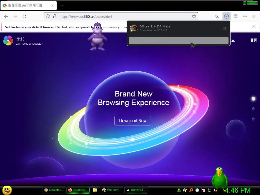Open a new tab with the plus button

click(x=62, y=6)
